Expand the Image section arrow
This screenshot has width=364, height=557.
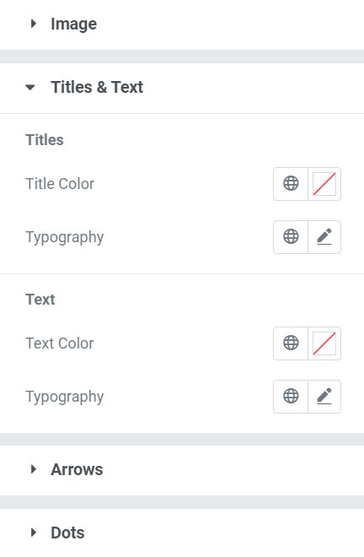[x=34, y=24]
